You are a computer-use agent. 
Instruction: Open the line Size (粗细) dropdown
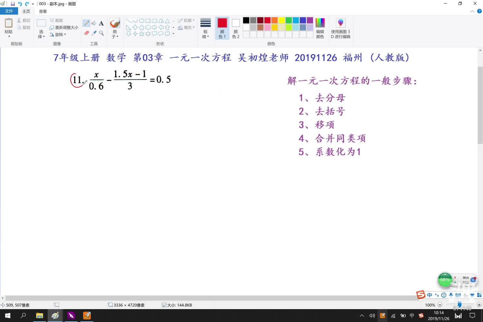pos(205,28)
